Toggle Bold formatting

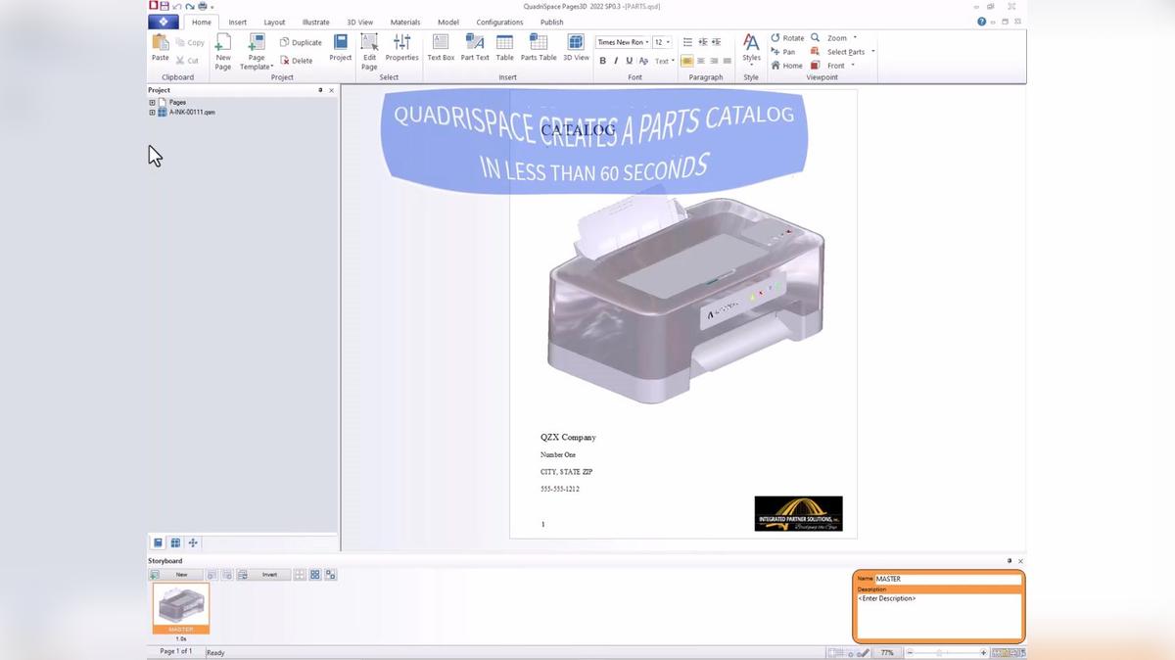coord(602,61)
